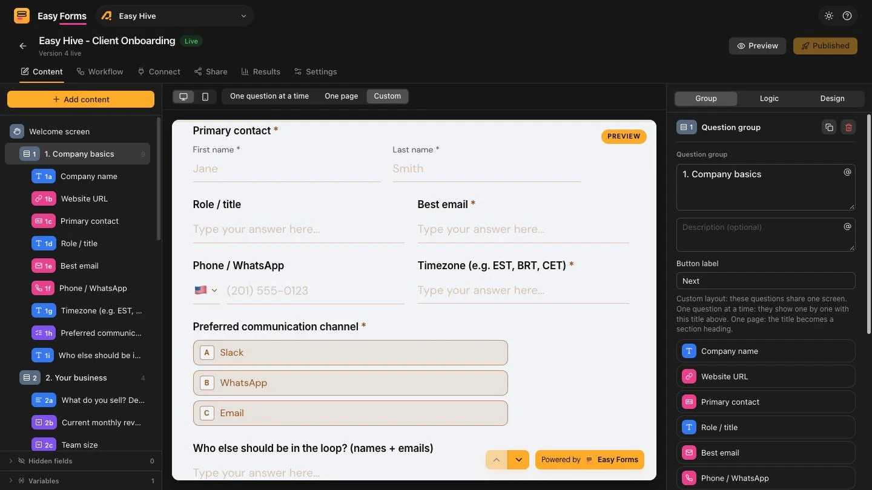Click the Button label field with Next

(x=766, y=281)
